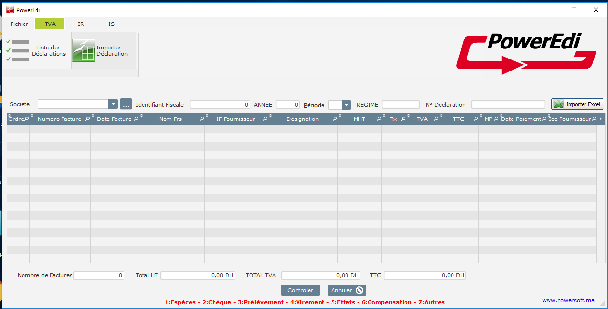Visit the www.powersoft.ma link

(x=568, y=300)
